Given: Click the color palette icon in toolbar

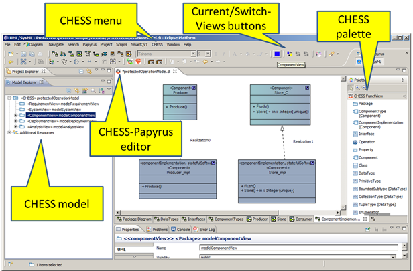Looking at the screenshot, I should pos(318,54).
